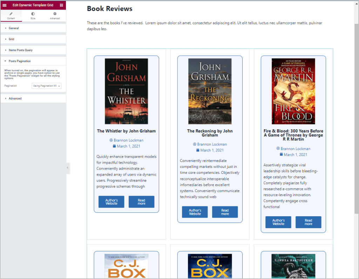Click the Content tab pencil icon
The height and width of the screenshot is (279, 359).
tap(11, 14)
